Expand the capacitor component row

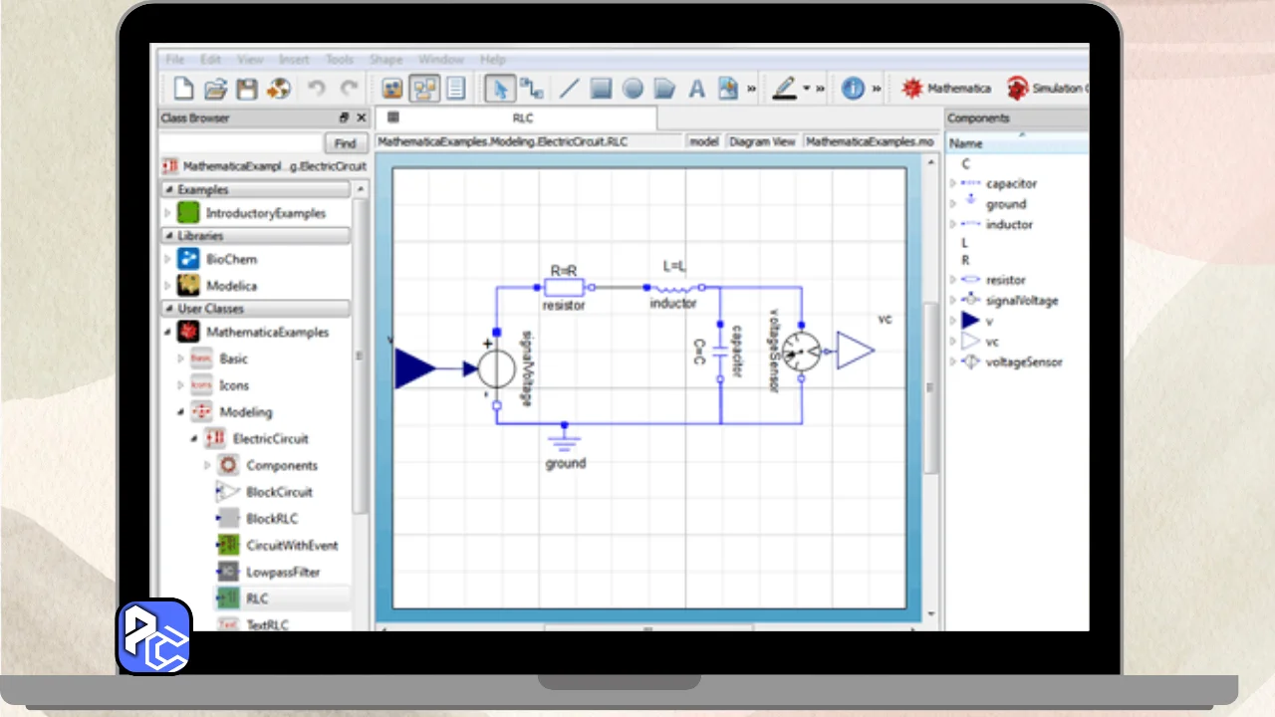point(953,183)
